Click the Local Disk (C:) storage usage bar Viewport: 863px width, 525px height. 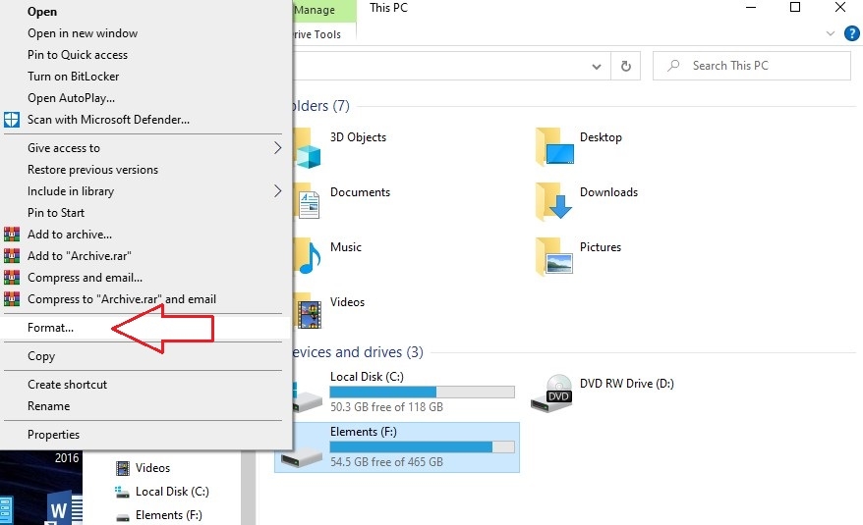point(422,392)
